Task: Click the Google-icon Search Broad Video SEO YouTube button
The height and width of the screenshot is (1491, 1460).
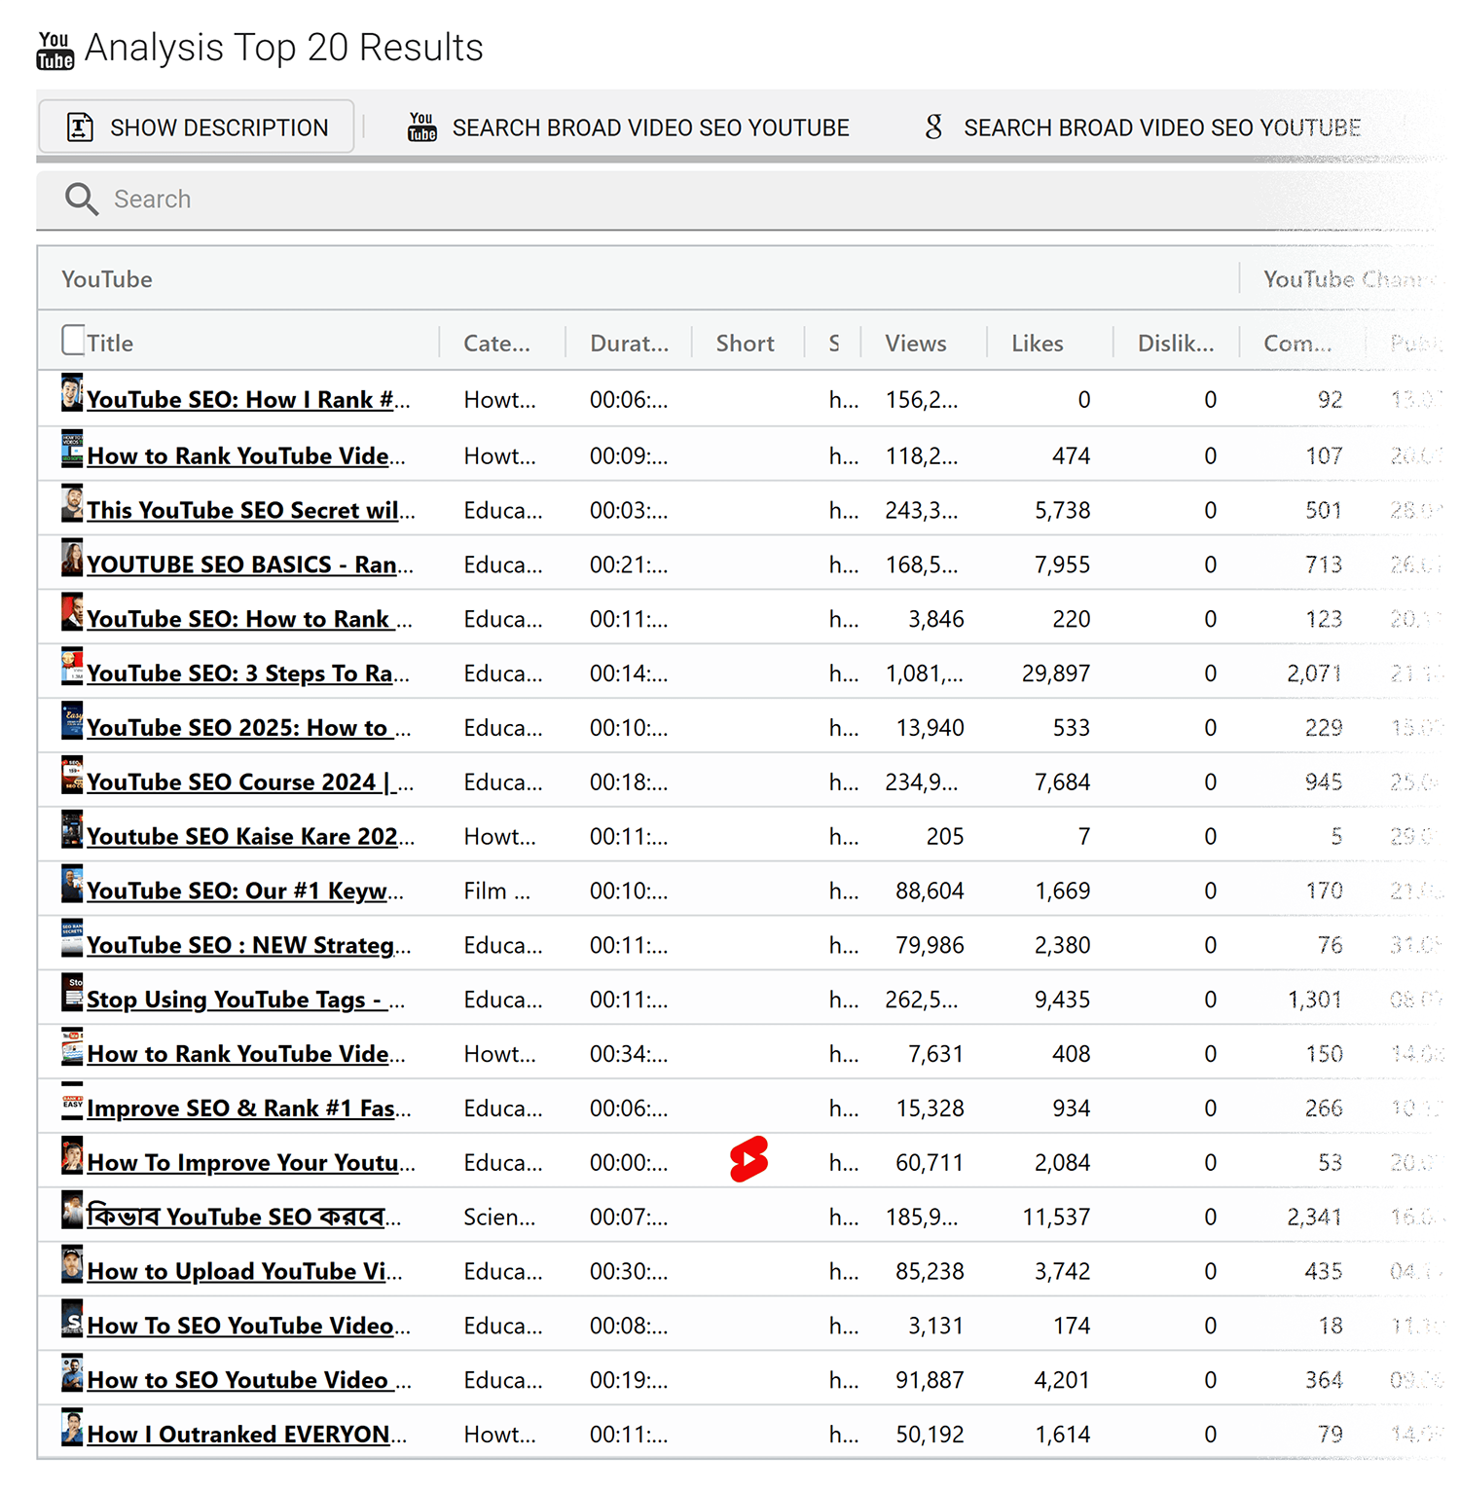Action: coord(1142,127)
